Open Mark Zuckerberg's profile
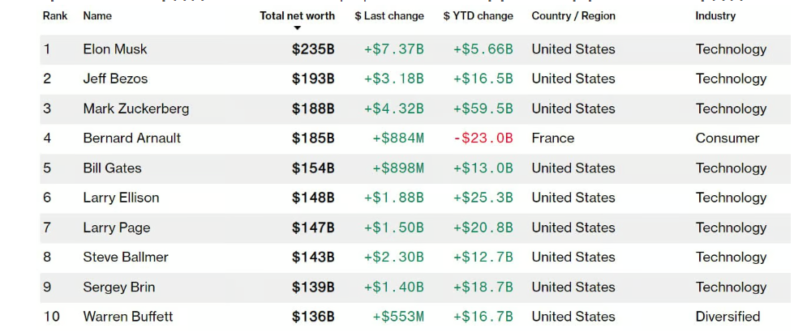The width and height of the screenshot is (807, 332). 135,109
